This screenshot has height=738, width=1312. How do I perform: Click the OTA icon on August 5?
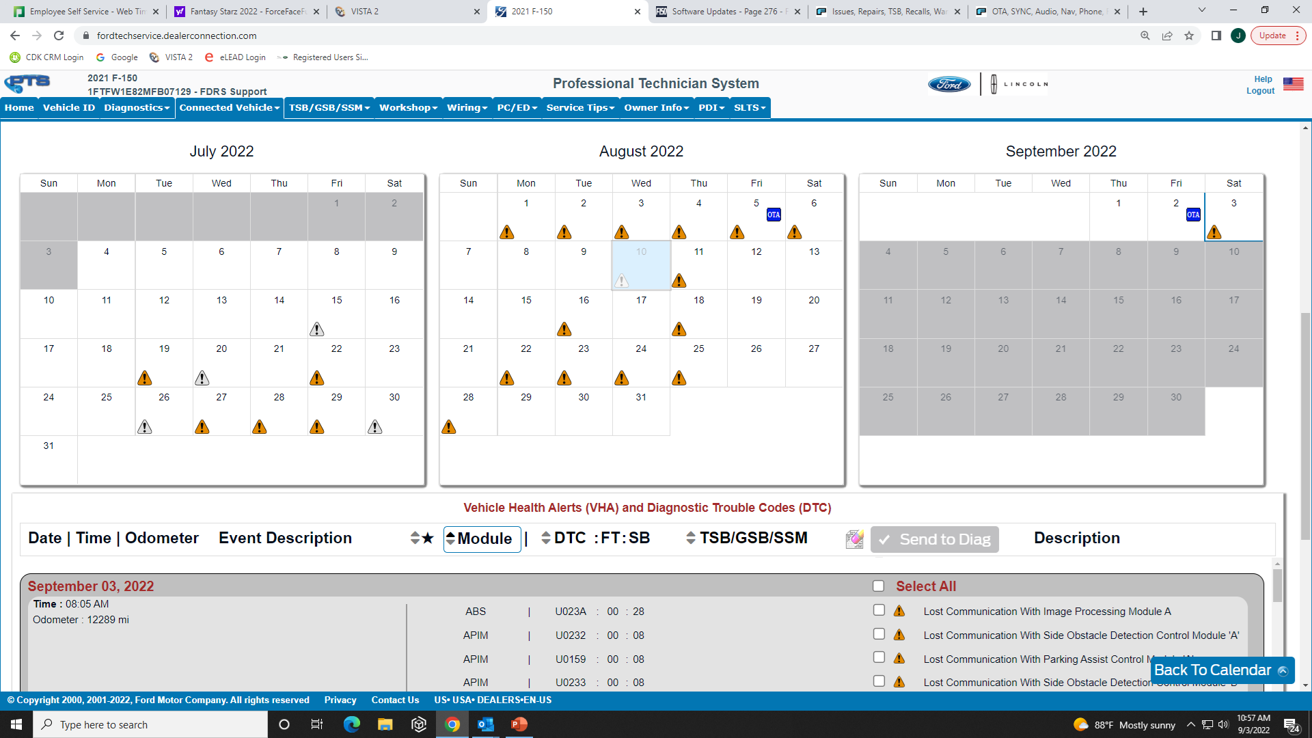(774, 215)
